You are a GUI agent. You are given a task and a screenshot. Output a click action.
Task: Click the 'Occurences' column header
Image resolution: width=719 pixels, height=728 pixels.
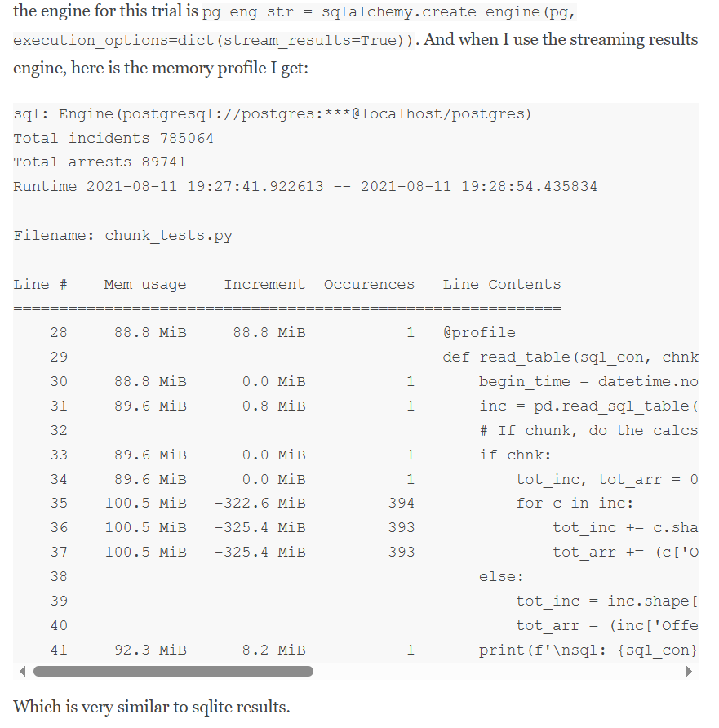click(369, 285)
